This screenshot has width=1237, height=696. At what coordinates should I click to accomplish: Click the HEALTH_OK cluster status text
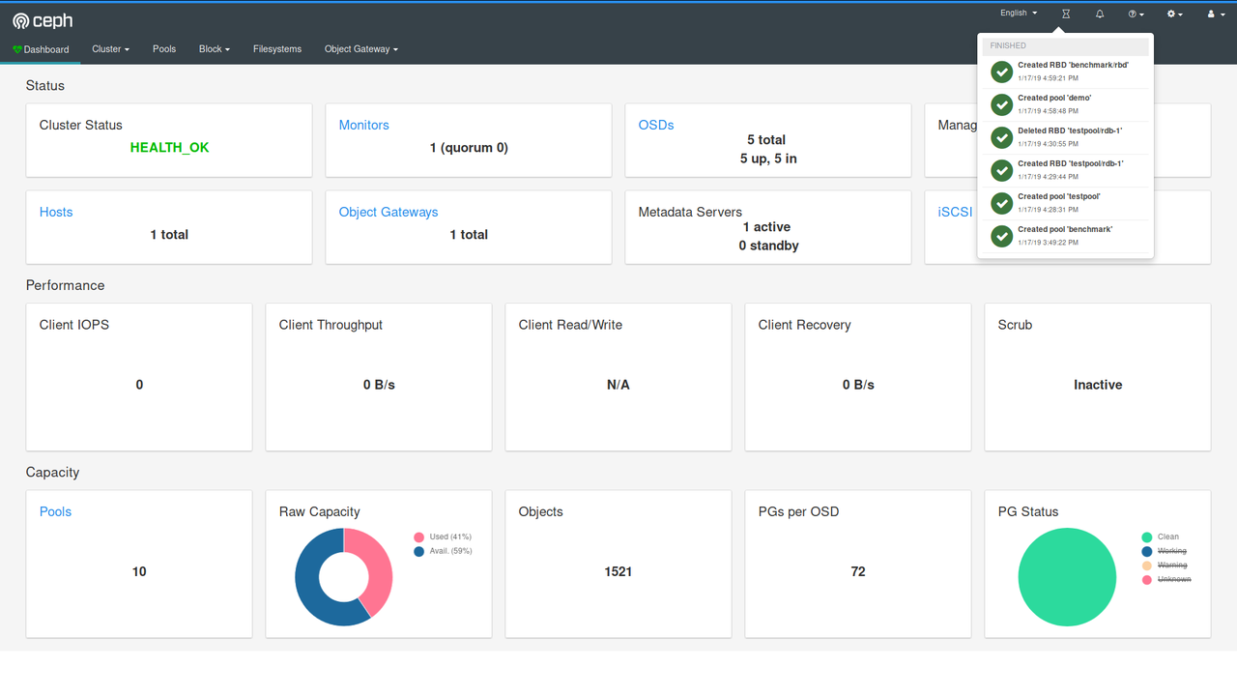(x=169, y=148)
